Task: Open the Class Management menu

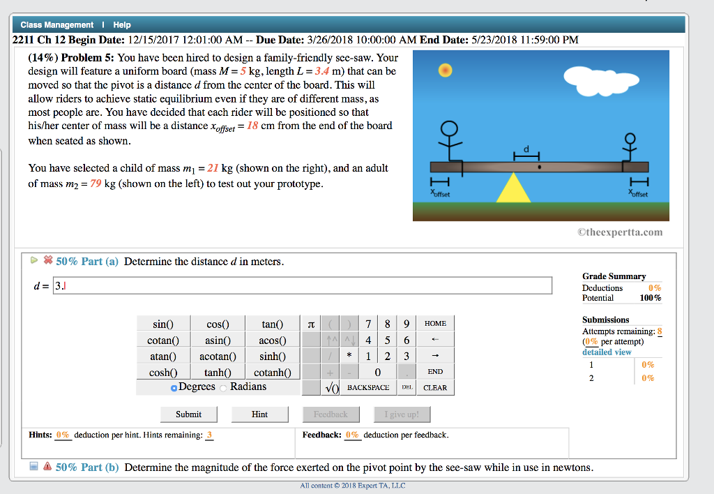Action: 56,24
